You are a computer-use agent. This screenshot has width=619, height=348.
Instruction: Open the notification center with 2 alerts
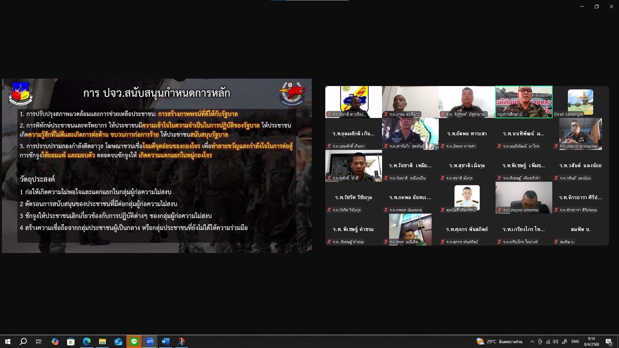609,342
